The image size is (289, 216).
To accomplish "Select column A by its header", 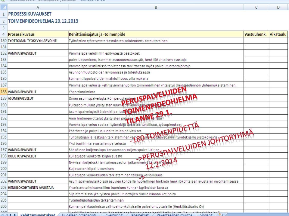I will [38, 7].
